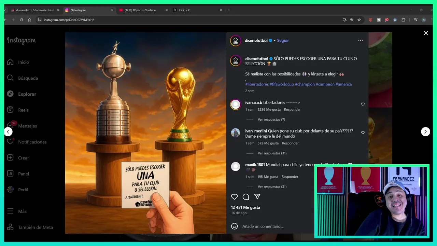The height and width of the screenshot is (246, 437).
Task: View 2236 Me gusta on comment
Action: click(269, 110)
